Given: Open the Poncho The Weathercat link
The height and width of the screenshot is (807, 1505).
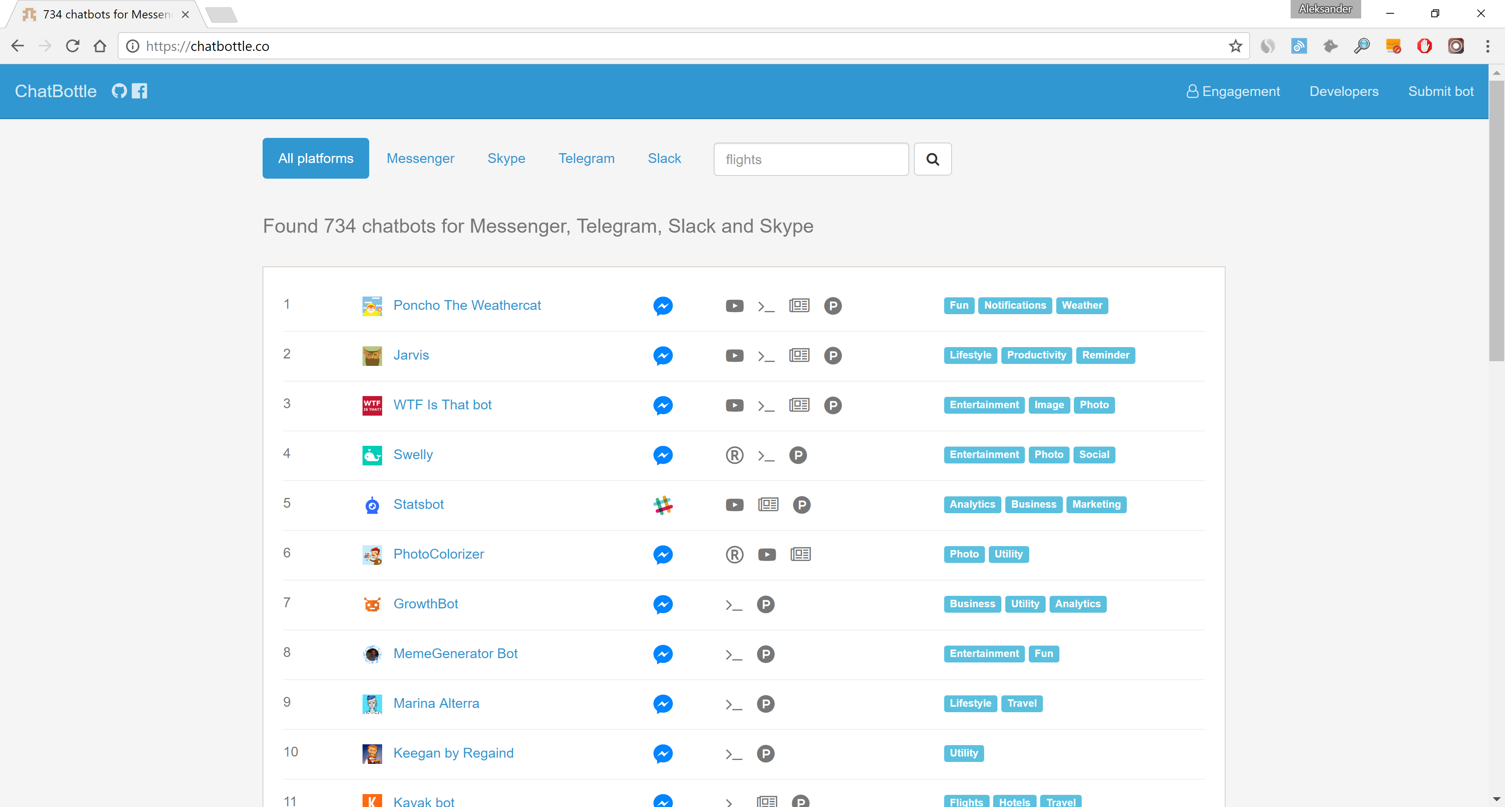Looking at the screenshot, I should coord(467,306).
